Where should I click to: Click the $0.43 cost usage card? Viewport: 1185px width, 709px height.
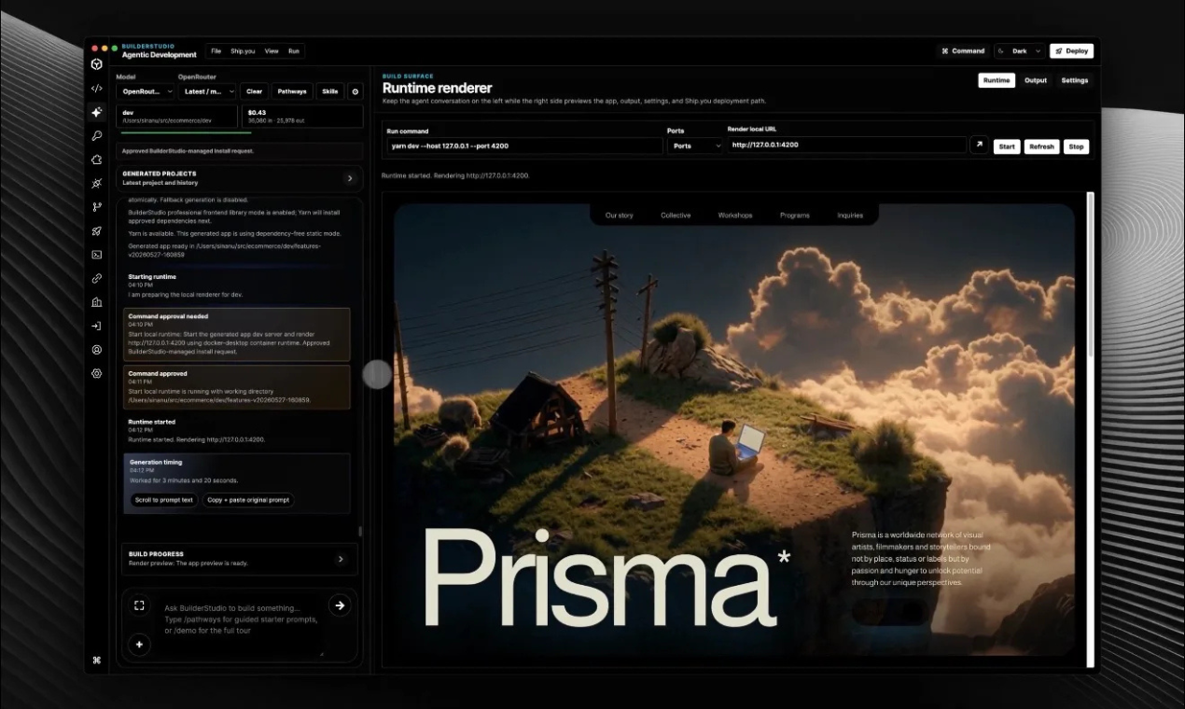click(302, 117)
